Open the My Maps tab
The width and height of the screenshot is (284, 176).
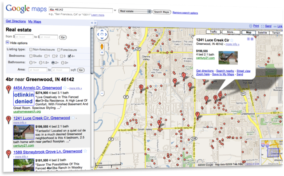click(x=35, y=22)
